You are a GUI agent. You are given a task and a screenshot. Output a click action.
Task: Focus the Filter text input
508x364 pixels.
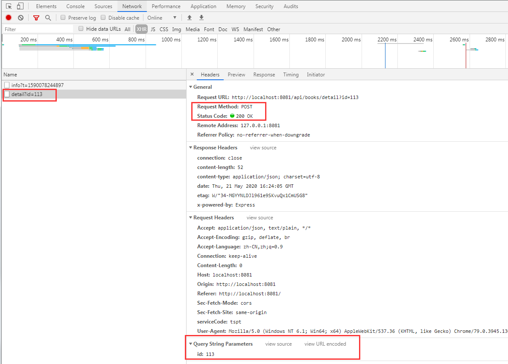(38, 29)
